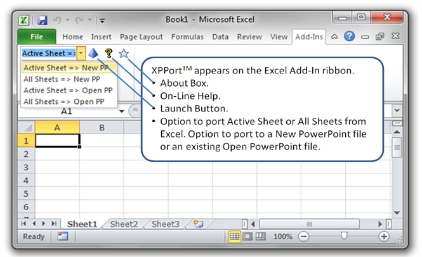Switch to the Sheet3 tab
This screenshot has height=257, width=422.
(165, 224)
